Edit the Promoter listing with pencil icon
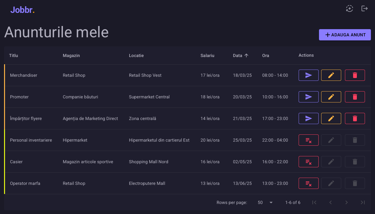 click(331, 97)
